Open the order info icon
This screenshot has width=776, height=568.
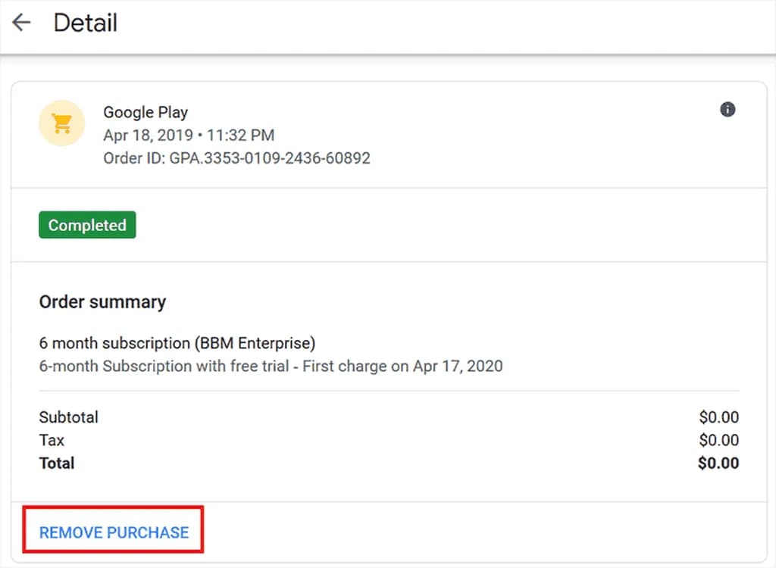727,110
